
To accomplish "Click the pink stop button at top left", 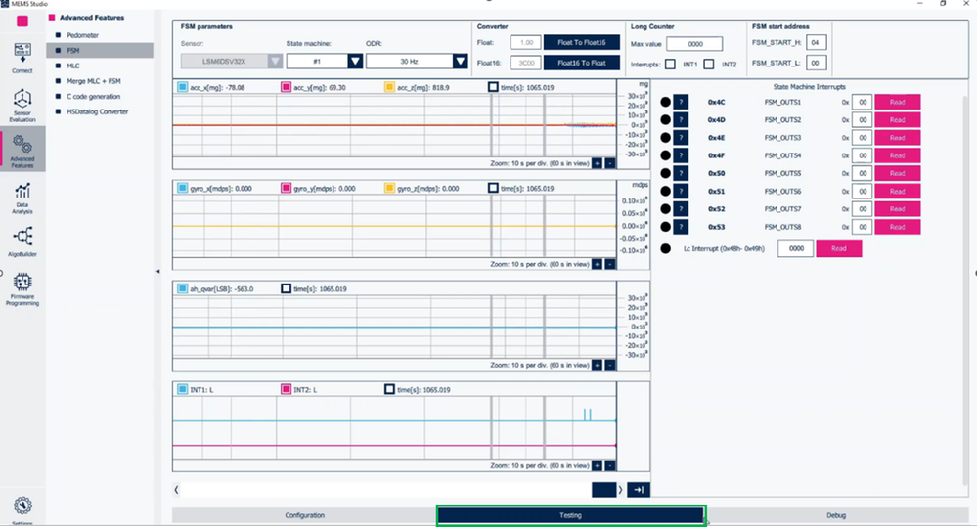I will (x=22, y=22).
